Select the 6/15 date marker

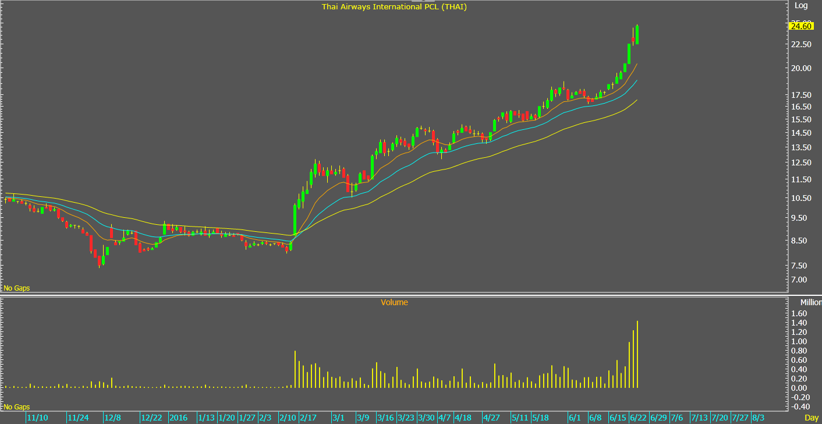click(x=618, y=418)
